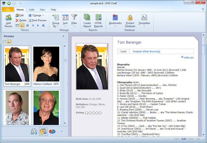Open the Persons section icon

[x=43, y=131]
